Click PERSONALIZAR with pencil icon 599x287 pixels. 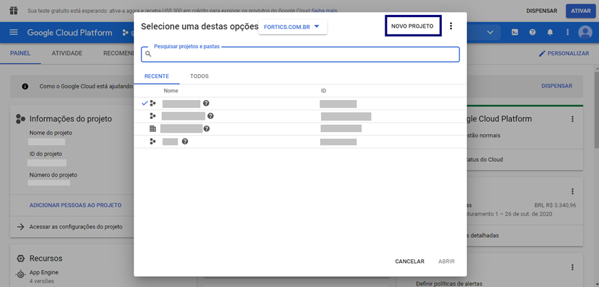[564, 54]
